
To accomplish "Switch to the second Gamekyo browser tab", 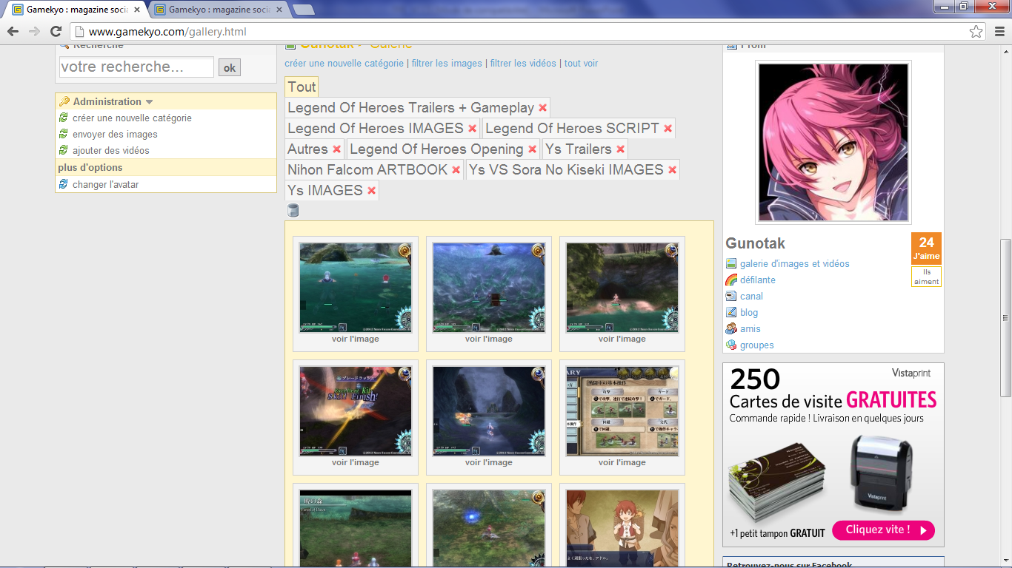I will point(219,10).
